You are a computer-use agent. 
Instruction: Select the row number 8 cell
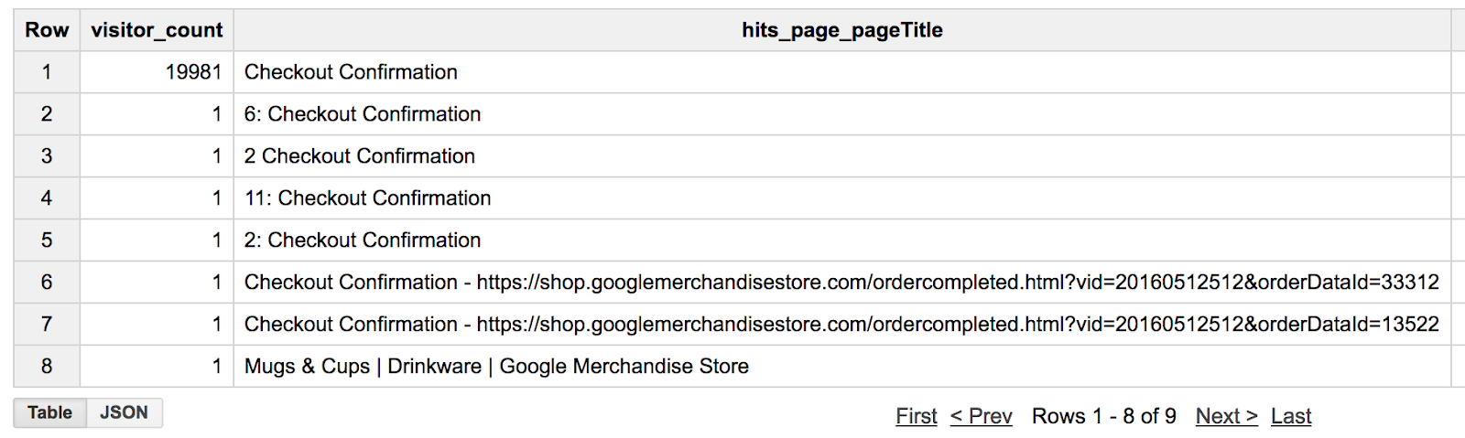tap(47, 367)
